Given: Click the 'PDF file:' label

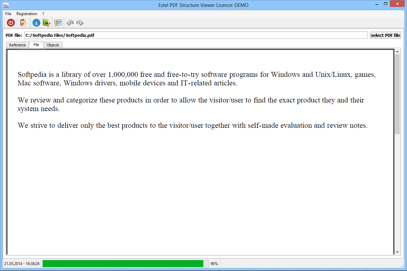Looking at the screenshot, I should pos(14,35).
